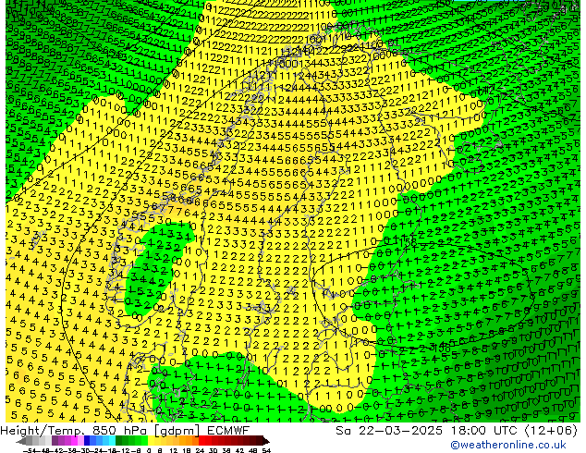Screen dimensions: 586x453
Task: Click the 'Sa 22-03-2025 18:00 UTC (12+06)' timestamp
Action: pos(457,431)
